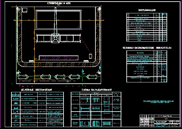Click the small upright rectangle near the red dashed line
This screenshot has height=129, width=182.
[x=91, y=56]
